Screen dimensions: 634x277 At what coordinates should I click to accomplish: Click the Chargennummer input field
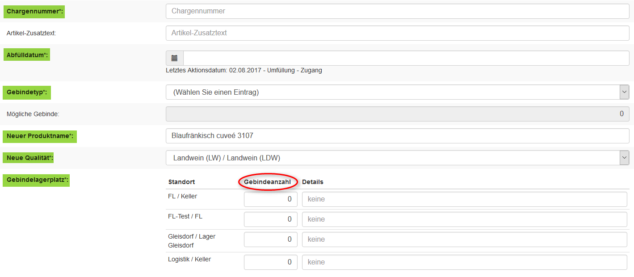click(x=397, y=11)
